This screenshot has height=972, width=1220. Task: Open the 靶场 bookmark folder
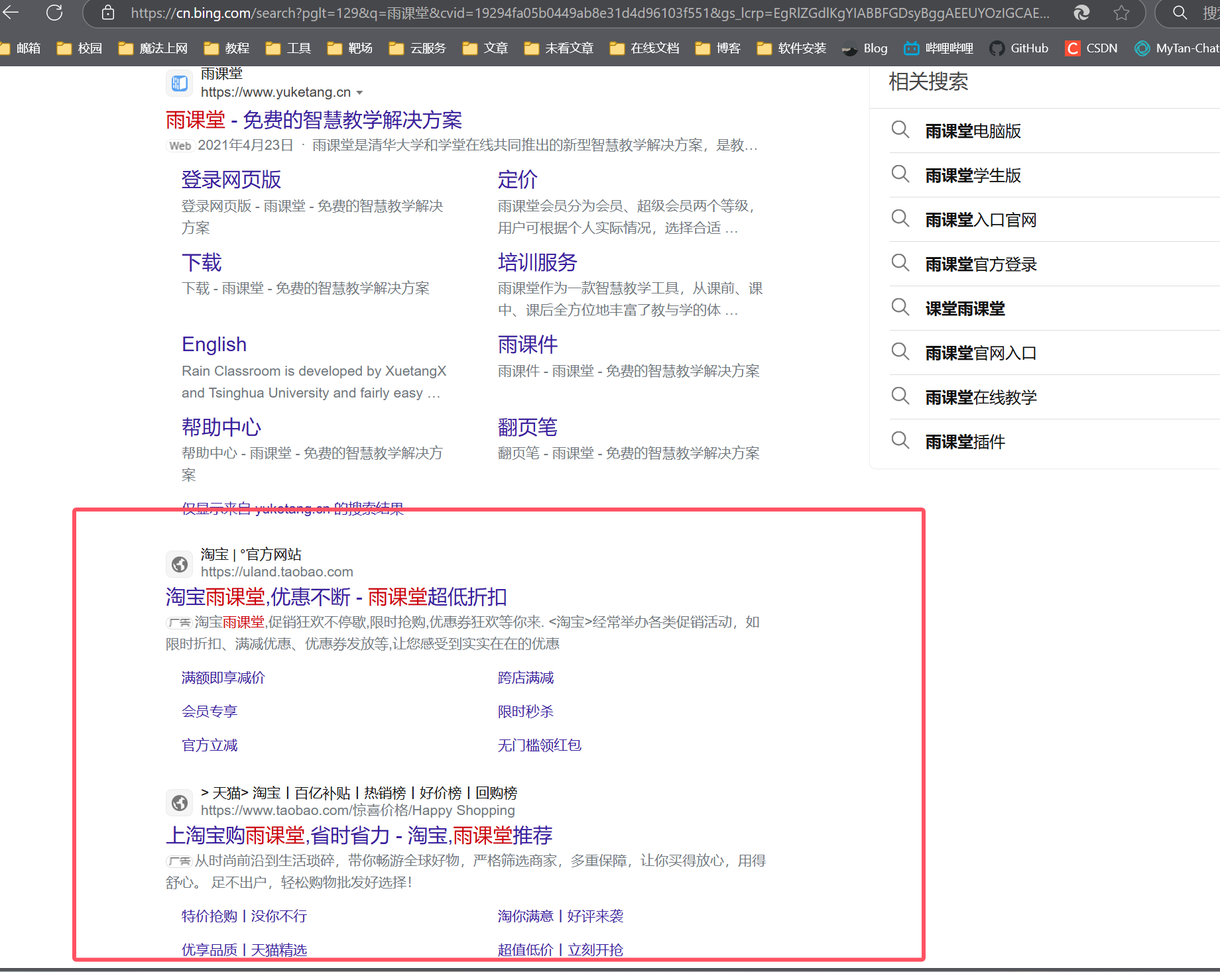[x=349, y=48]
